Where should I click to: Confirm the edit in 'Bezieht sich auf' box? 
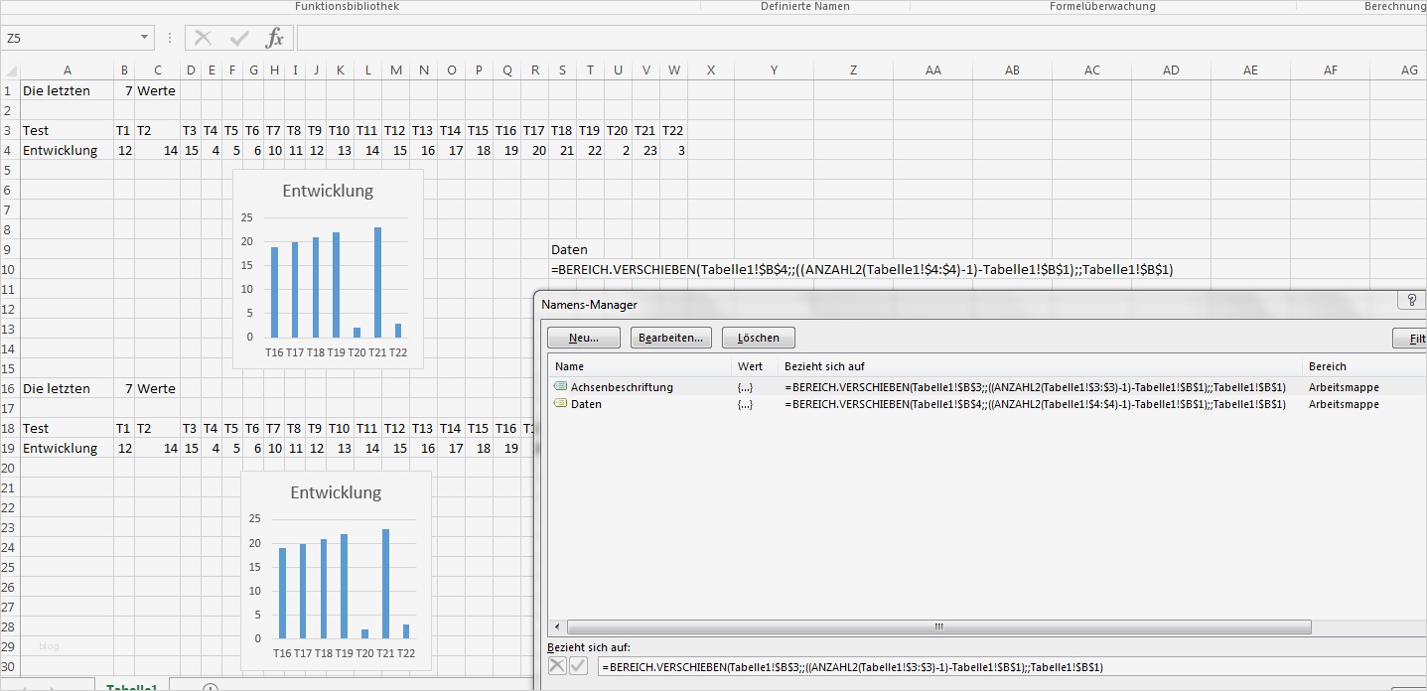point(578,666)
